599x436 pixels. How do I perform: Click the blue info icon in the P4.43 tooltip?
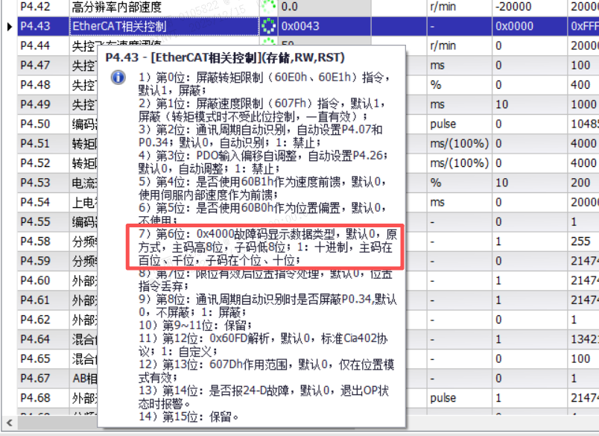point(118,77)
